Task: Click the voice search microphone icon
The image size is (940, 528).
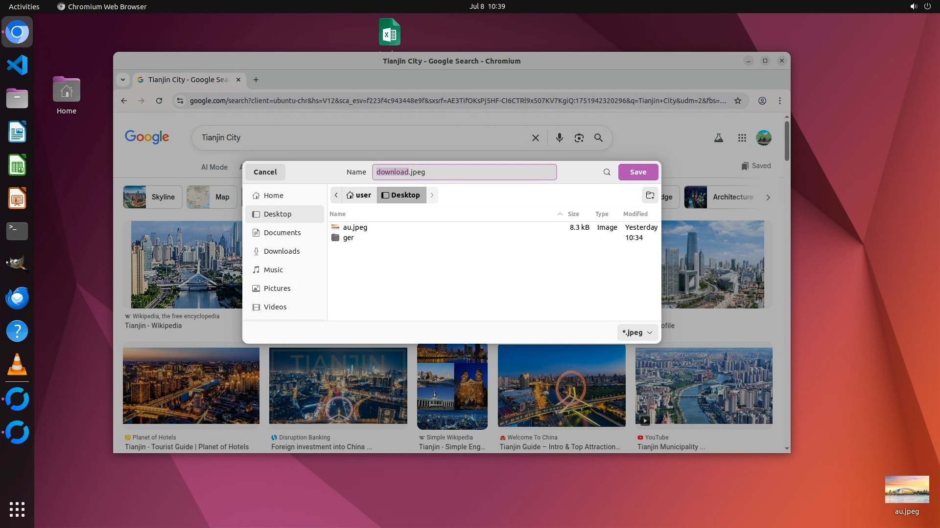Action: tap(559, 138)
